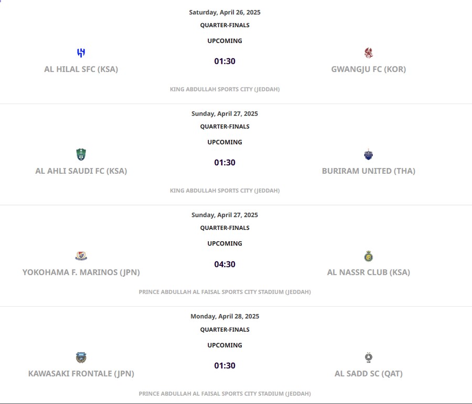Click the Gwangju FC club crest
This screenshot has height=404, width=472.
(x=369, y=53)
